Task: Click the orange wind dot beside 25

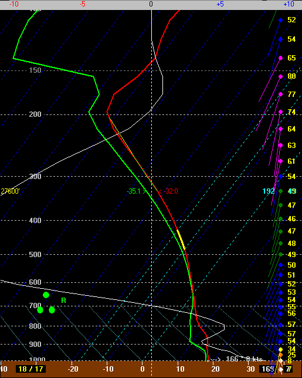Action: (x=280, y=355)
